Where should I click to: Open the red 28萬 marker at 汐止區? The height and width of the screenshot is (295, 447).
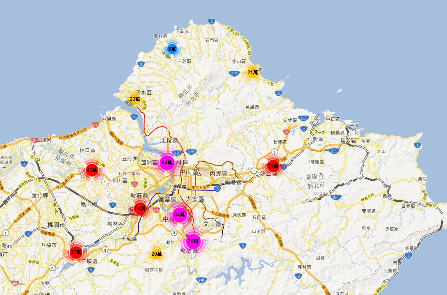(x=273, y=166)
